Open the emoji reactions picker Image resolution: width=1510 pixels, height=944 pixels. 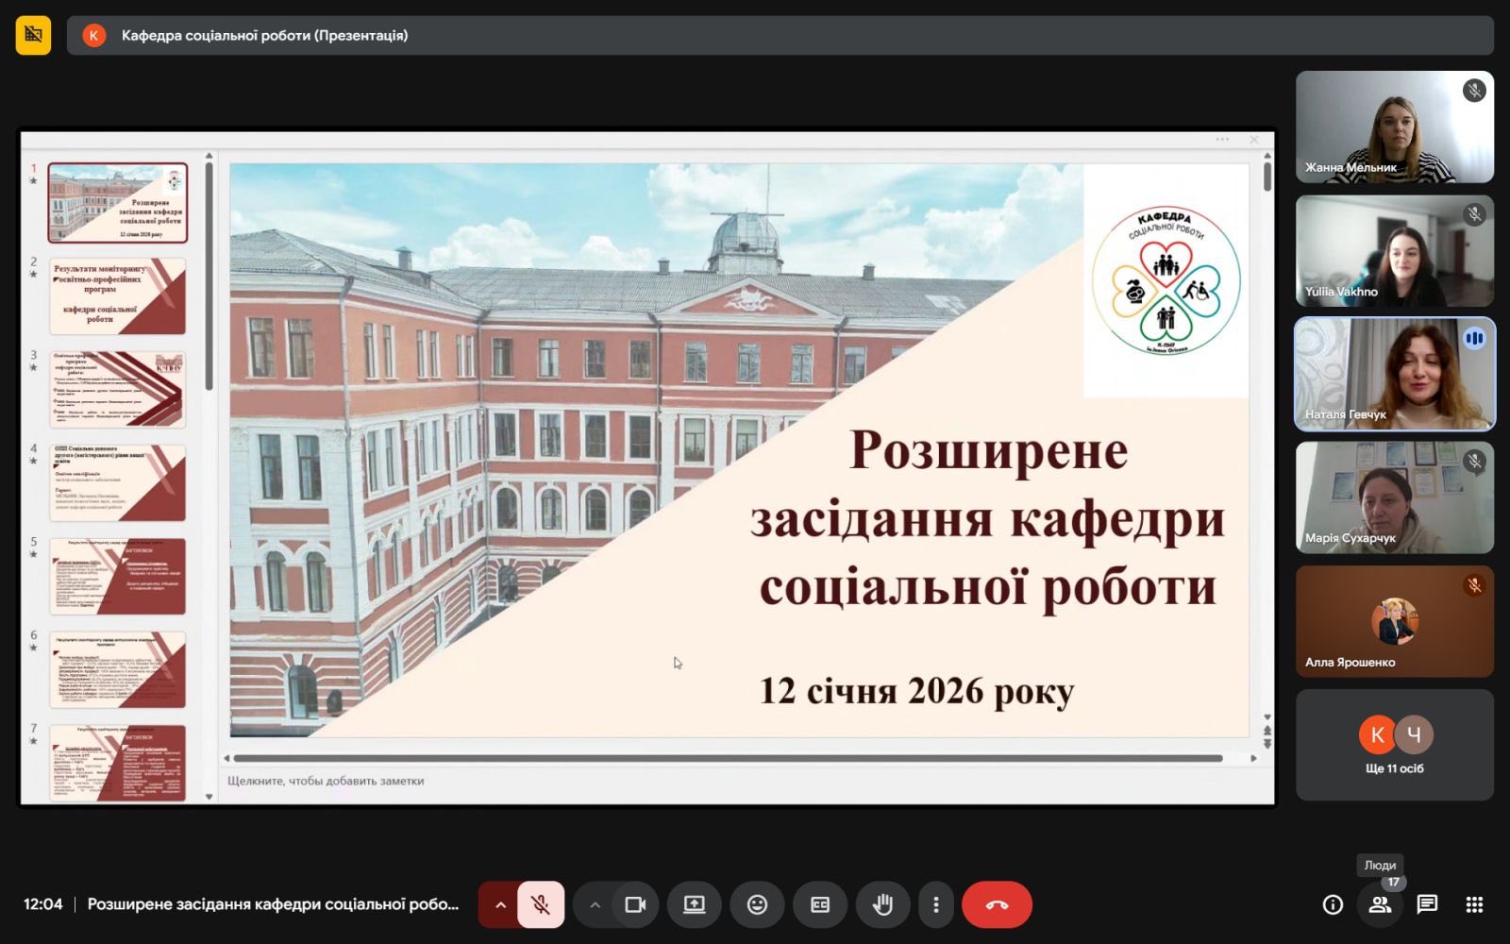pos(757,904)
